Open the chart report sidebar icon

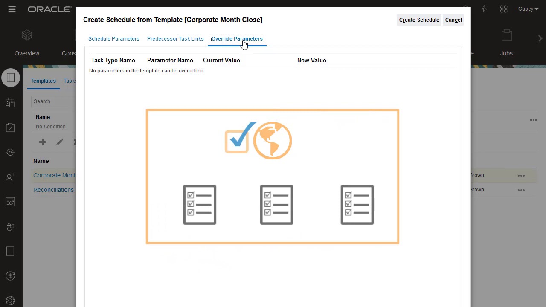click(x=11, y=202)
